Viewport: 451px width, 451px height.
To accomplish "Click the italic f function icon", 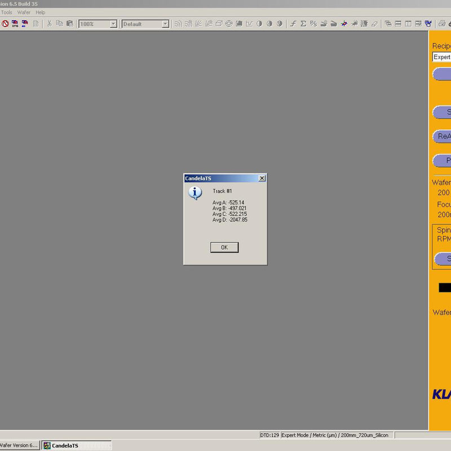I will [293, 24].
